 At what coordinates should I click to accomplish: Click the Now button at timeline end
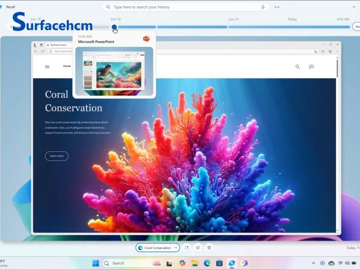coord(356,27)
